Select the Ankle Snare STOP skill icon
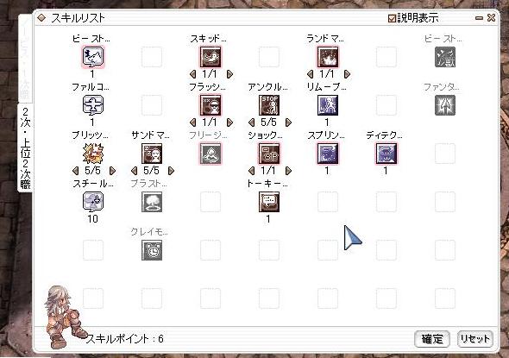 pos(269,105)
